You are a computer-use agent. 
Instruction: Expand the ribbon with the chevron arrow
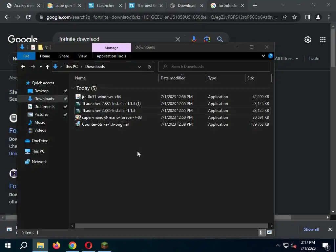(x=263, y=56)
